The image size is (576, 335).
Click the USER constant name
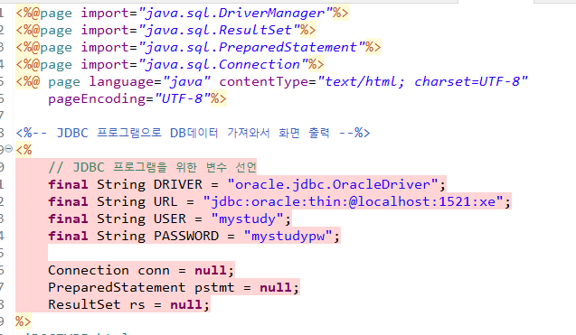(170, 219)
